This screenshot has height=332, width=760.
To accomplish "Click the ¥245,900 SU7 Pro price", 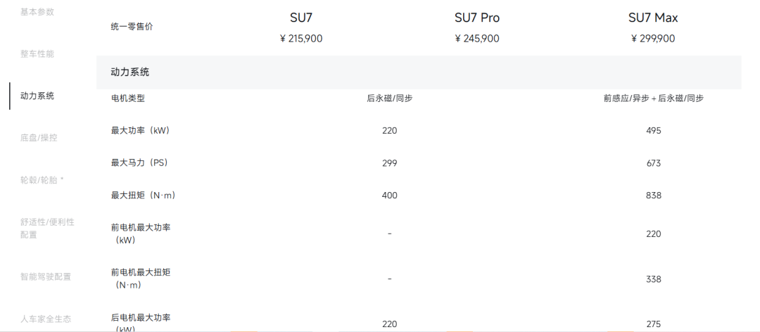I will pyautogui.click(x=477, y=39).
